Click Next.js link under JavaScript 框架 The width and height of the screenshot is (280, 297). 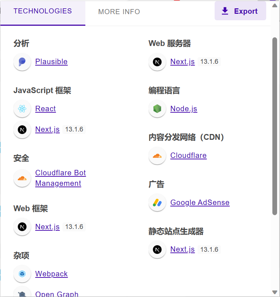click(47, 130)
